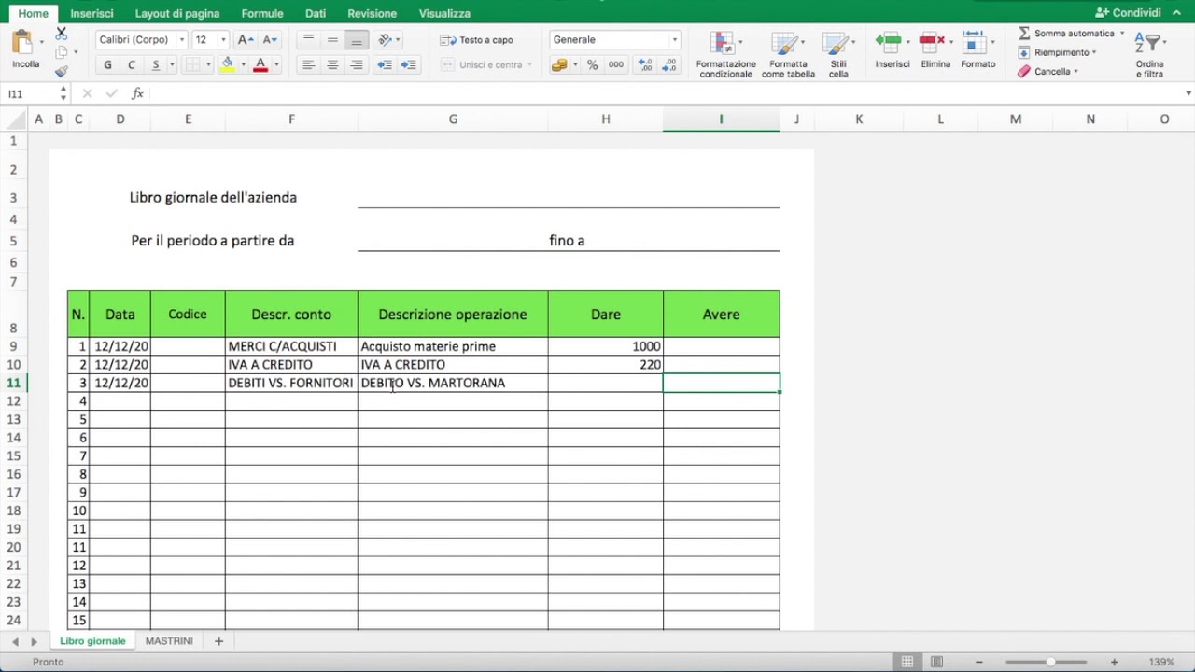
Task: Copy selection with the copy icon
Action: point(61,52)
